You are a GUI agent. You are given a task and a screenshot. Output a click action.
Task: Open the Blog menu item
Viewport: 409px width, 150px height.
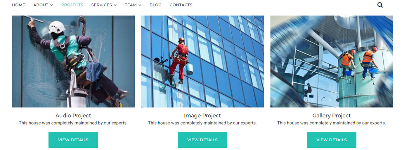coord(155,5)
